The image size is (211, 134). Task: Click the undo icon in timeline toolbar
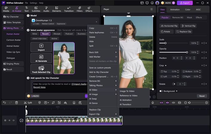pos(4,103)
